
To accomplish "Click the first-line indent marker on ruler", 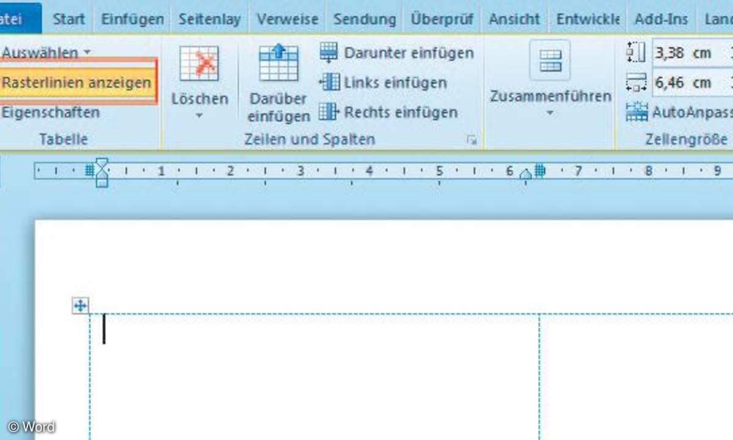I will pyautogui.click(x=102, y=163).
